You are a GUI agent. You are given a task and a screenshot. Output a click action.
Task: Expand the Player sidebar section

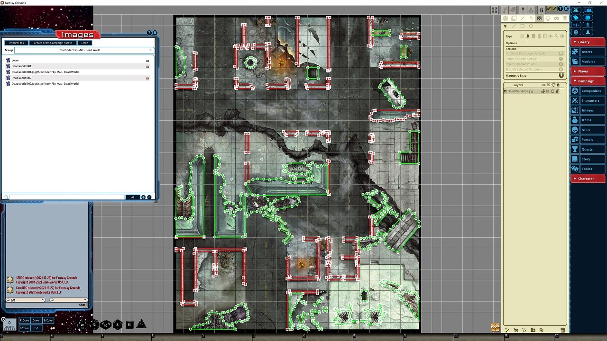click(x=588, y=72)
